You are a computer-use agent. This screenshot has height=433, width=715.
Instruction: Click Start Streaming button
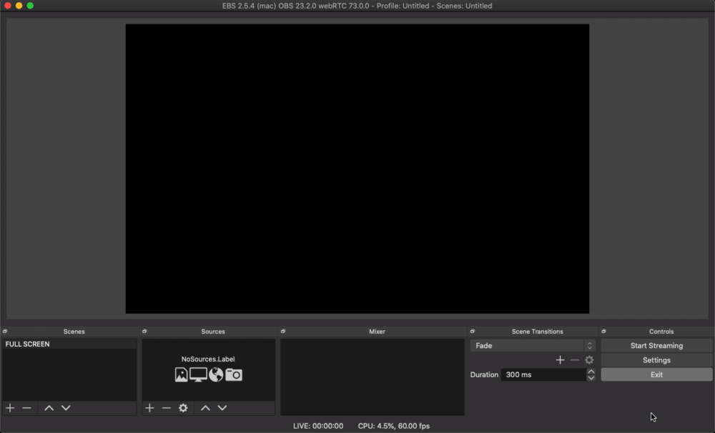click(656, 346)
